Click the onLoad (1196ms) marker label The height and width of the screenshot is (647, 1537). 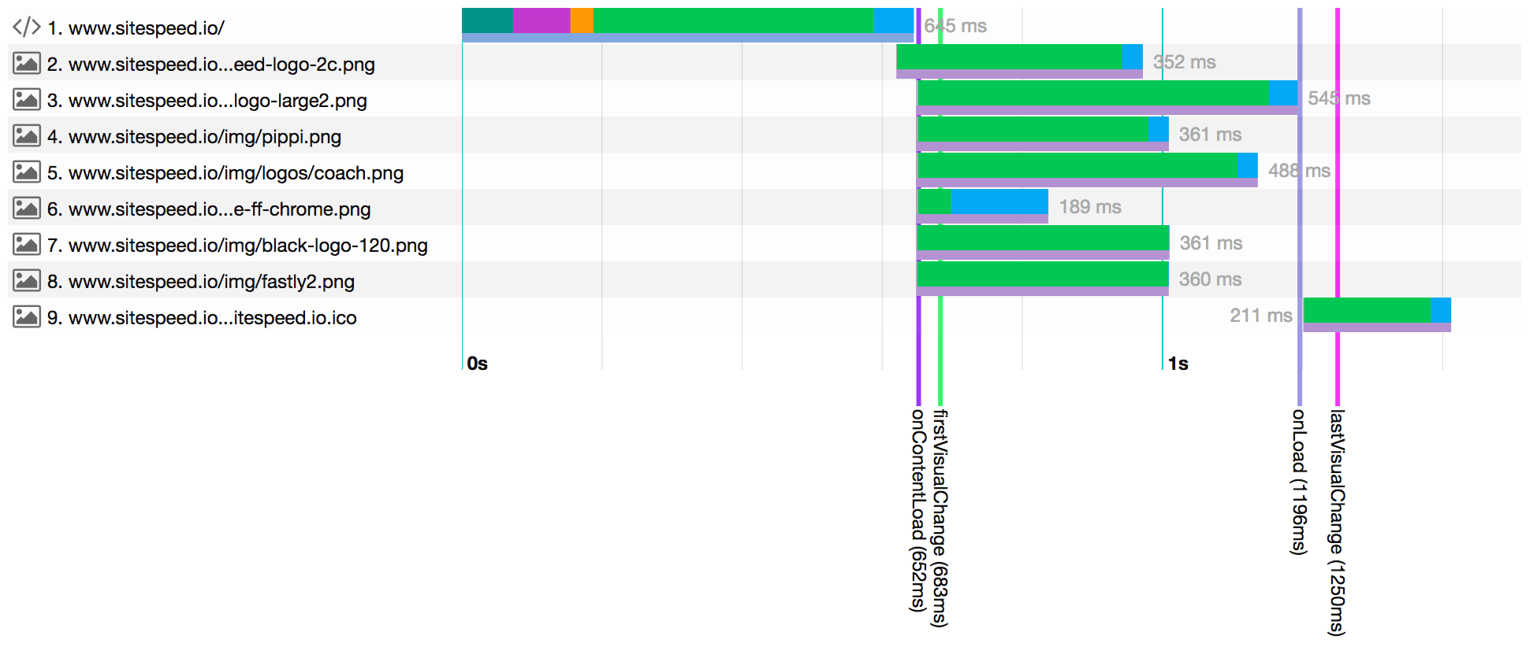[x=1299, y=482]
